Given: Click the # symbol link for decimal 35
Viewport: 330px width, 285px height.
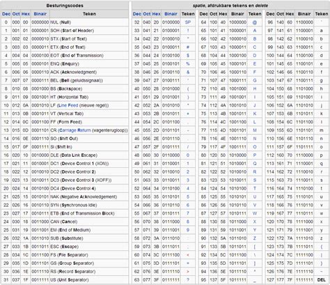Looking at the screenshot, I should 188,47.
